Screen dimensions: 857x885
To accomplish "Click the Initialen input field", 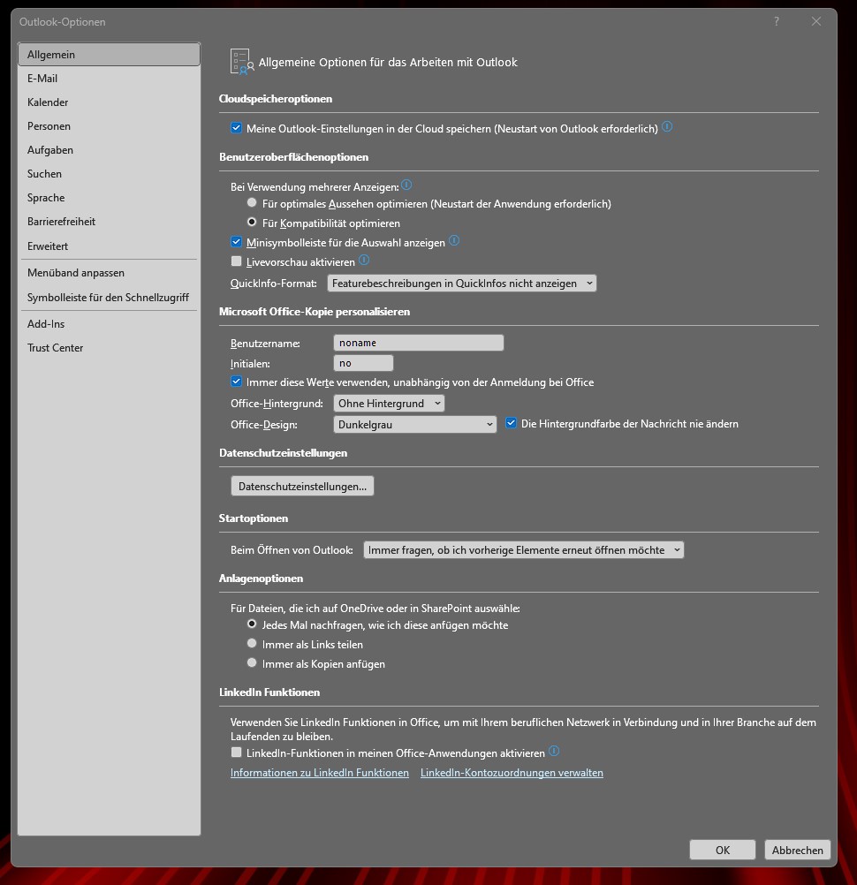I will coord(363,363).
